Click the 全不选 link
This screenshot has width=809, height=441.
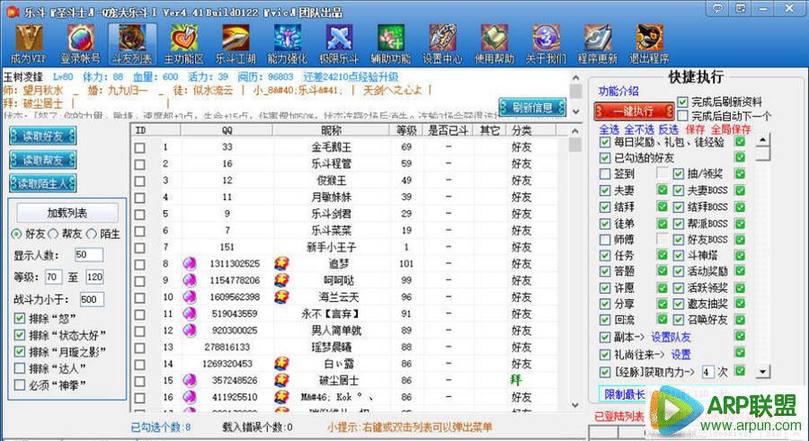point(639,129)
